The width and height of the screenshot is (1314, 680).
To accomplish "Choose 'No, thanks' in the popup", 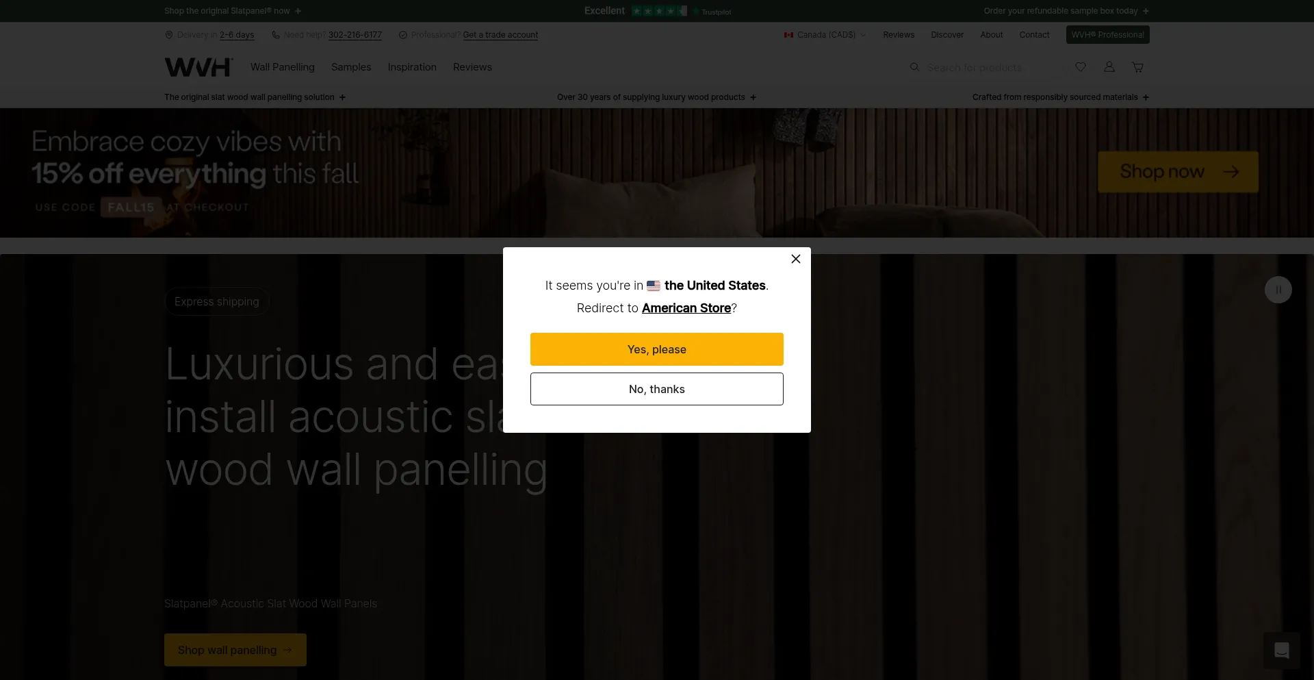I will (656, 389).
